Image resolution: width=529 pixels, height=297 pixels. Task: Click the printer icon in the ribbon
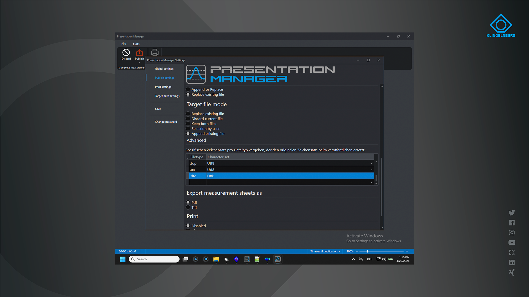(x=155, y=52)
